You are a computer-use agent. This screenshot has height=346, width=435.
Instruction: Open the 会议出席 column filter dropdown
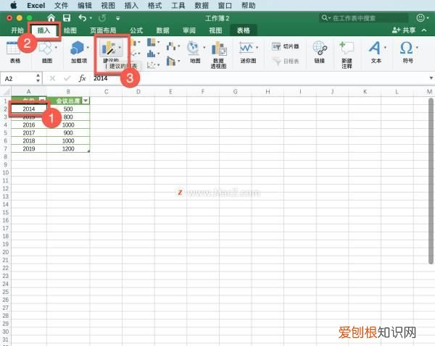point(86,101)
